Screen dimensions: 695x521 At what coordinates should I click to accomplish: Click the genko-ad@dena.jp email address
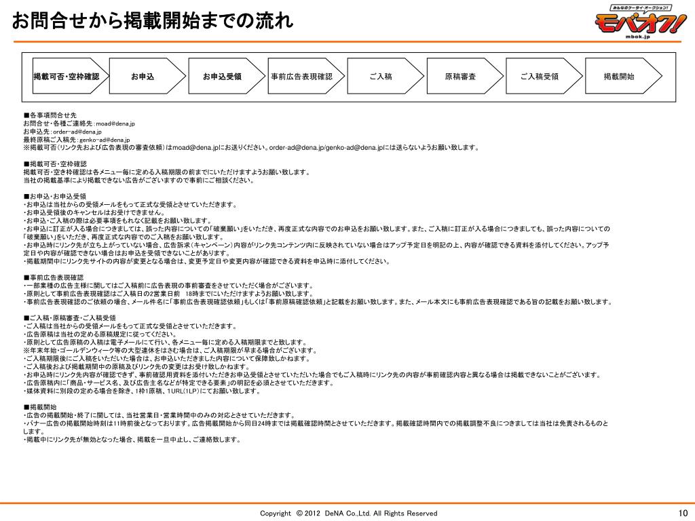105,140
